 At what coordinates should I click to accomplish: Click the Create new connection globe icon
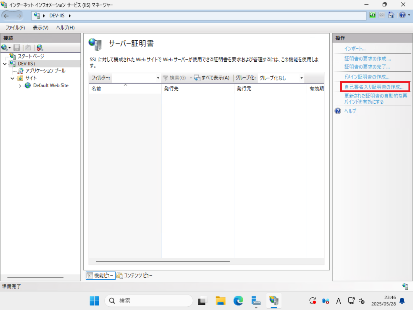[5, 48]
